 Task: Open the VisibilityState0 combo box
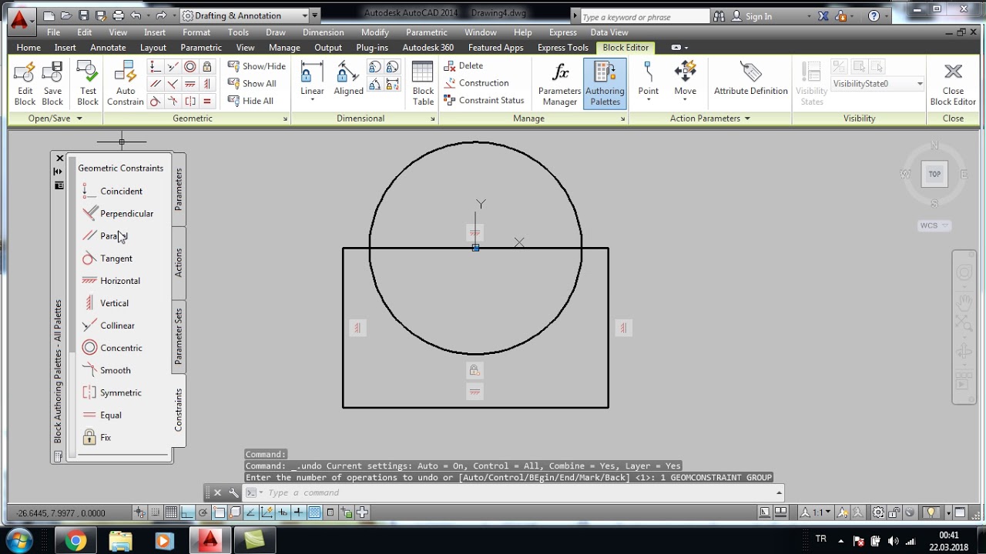click(877, 83)
